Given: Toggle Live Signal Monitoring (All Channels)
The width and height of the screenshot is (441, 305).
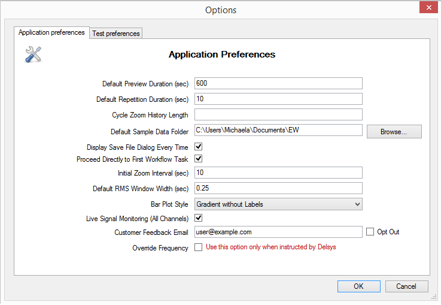Looking at the screenshot, I should pos(198,218).
